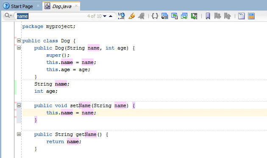Collapse the setName method fold marker

pos(19,105)
